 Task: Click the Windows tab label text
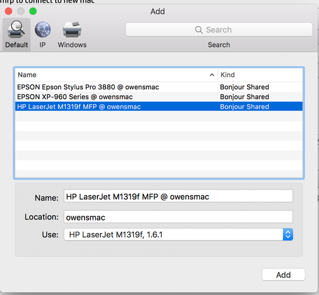72,45
